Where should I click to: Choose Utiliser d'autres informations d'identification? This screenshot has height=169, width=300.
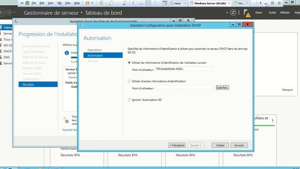[129, 81]
